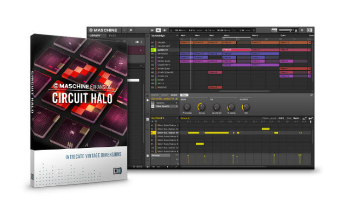Click the search icon in control area corner
The image size is (346, 216).
click(x=311, y=95)
